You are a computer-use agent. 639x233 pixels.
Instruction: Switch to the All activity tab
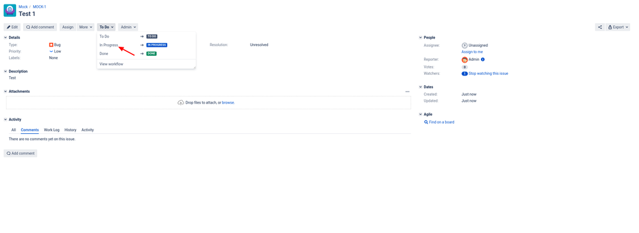pyautogui.click(x=13, y=130)
